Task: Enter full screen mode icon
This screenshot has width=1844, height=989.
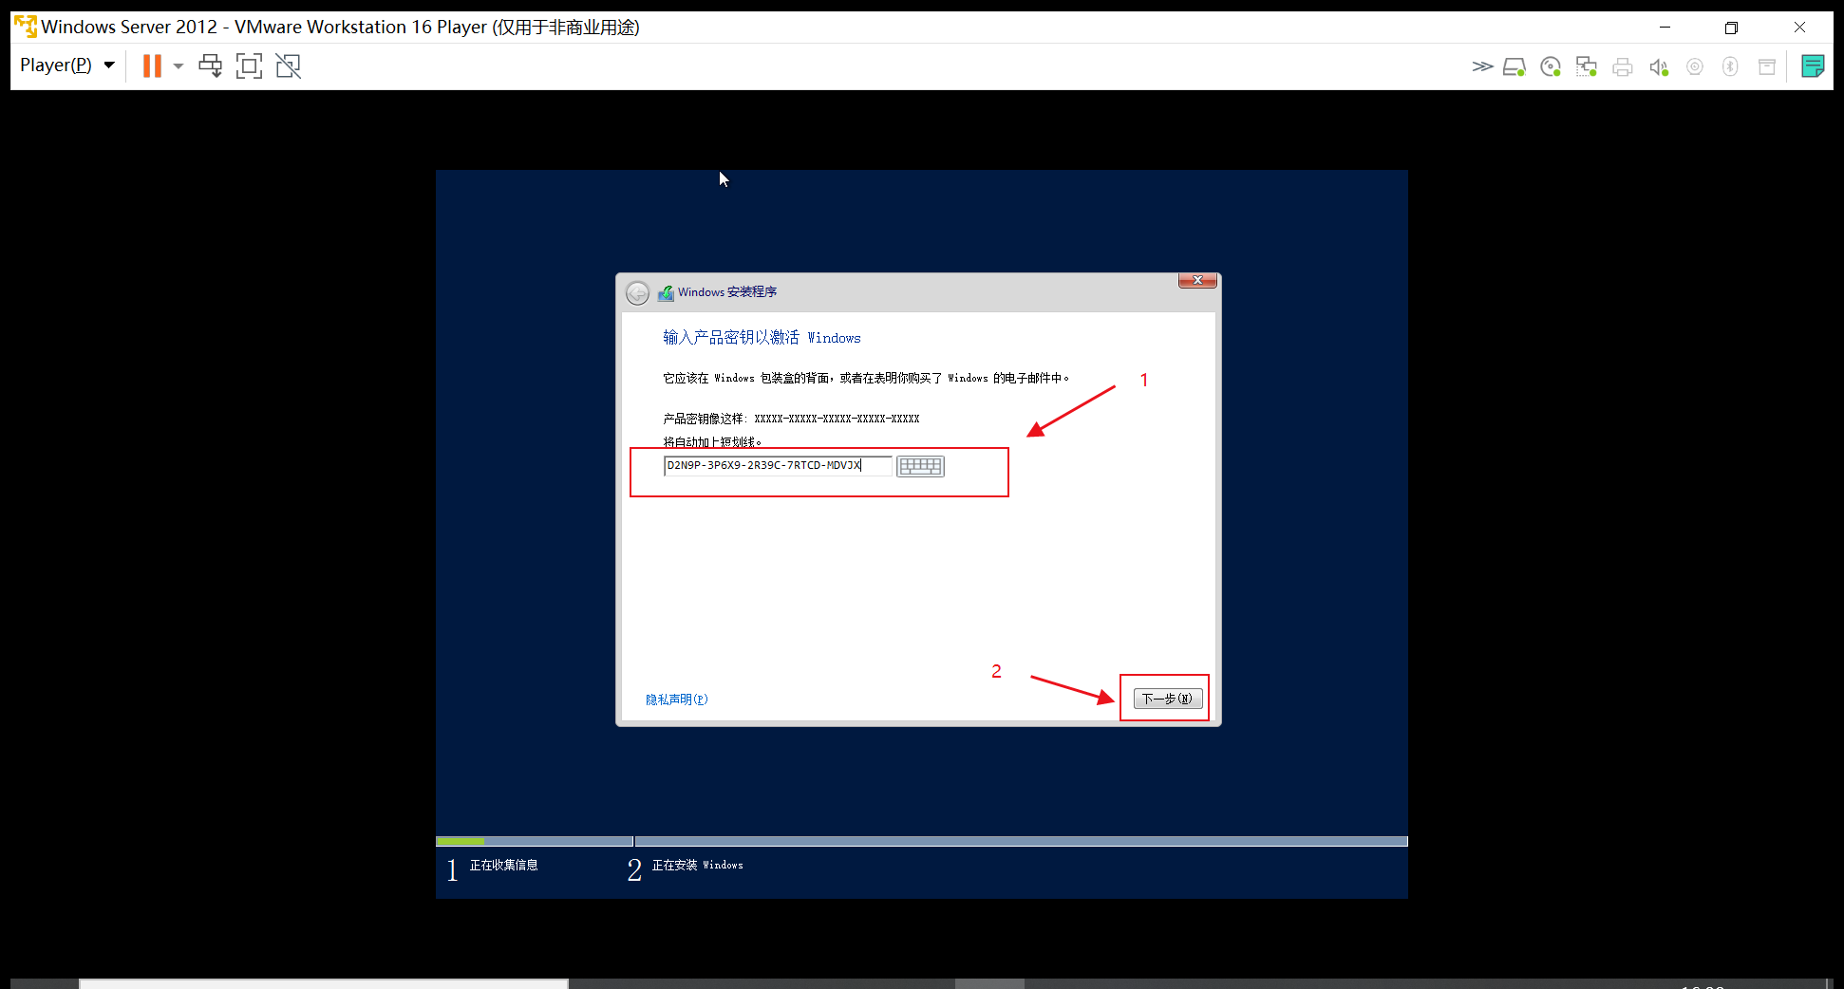Action: (x=249, y=65)
